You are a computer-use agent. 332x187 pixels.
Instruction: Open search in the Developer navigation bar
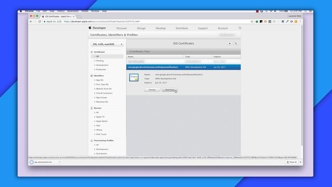(240, 28)
